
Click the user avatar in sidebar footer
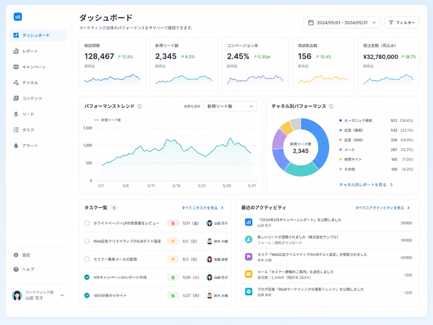click(x=17, y=295)
